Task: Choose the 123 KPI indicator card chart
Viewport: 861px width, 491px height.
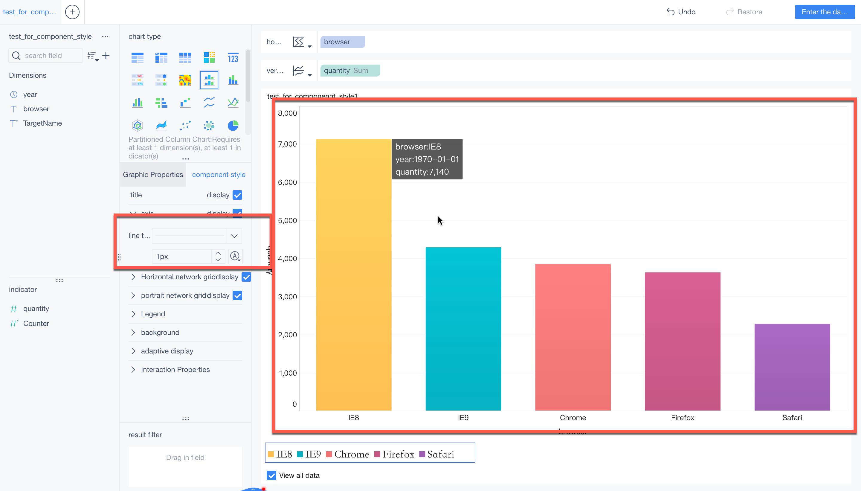Action: pyautogui.click(x=233, y=58)
